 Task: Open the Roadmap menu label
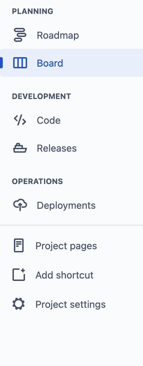[x=58, y=36]
